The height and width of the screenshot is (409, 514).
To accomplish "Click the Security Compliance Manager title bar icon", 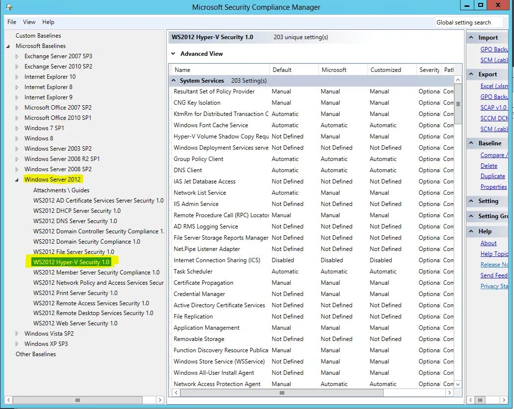I will [9, 7].
